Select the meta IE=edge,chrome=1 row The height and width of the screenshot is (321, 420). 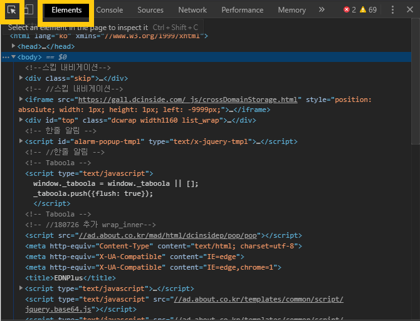153,268
